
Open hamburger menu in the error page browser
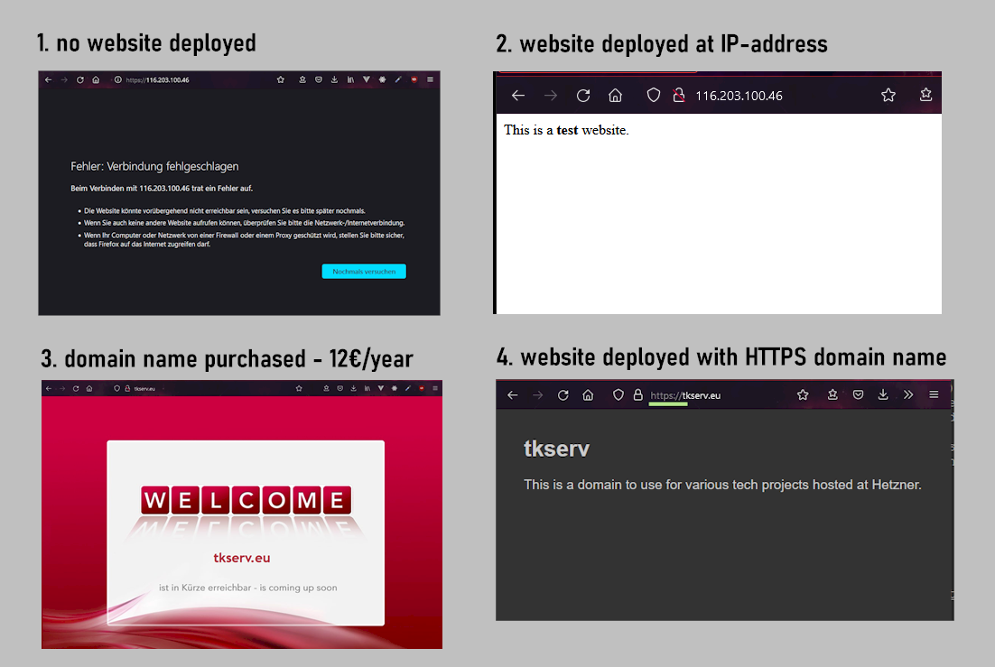(430, 80)
